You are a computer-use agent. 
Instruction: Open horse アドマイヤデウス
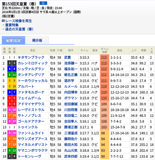(31, 104)
